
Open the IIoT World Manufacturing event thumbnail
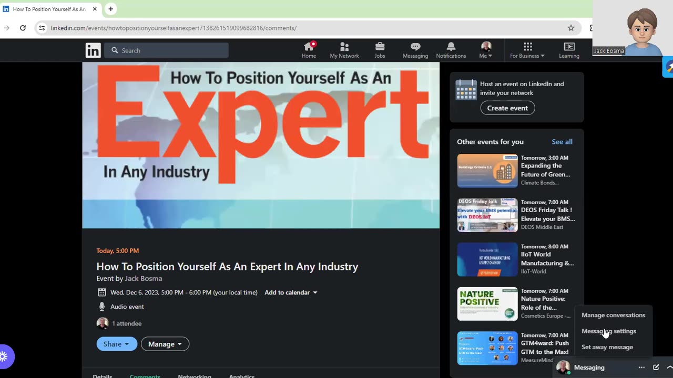pos(487,259)
